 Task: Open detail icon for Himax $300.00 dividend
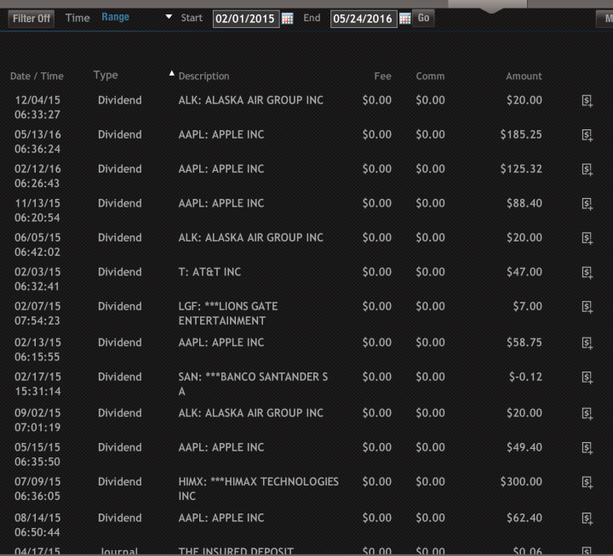tap(587, 482)
